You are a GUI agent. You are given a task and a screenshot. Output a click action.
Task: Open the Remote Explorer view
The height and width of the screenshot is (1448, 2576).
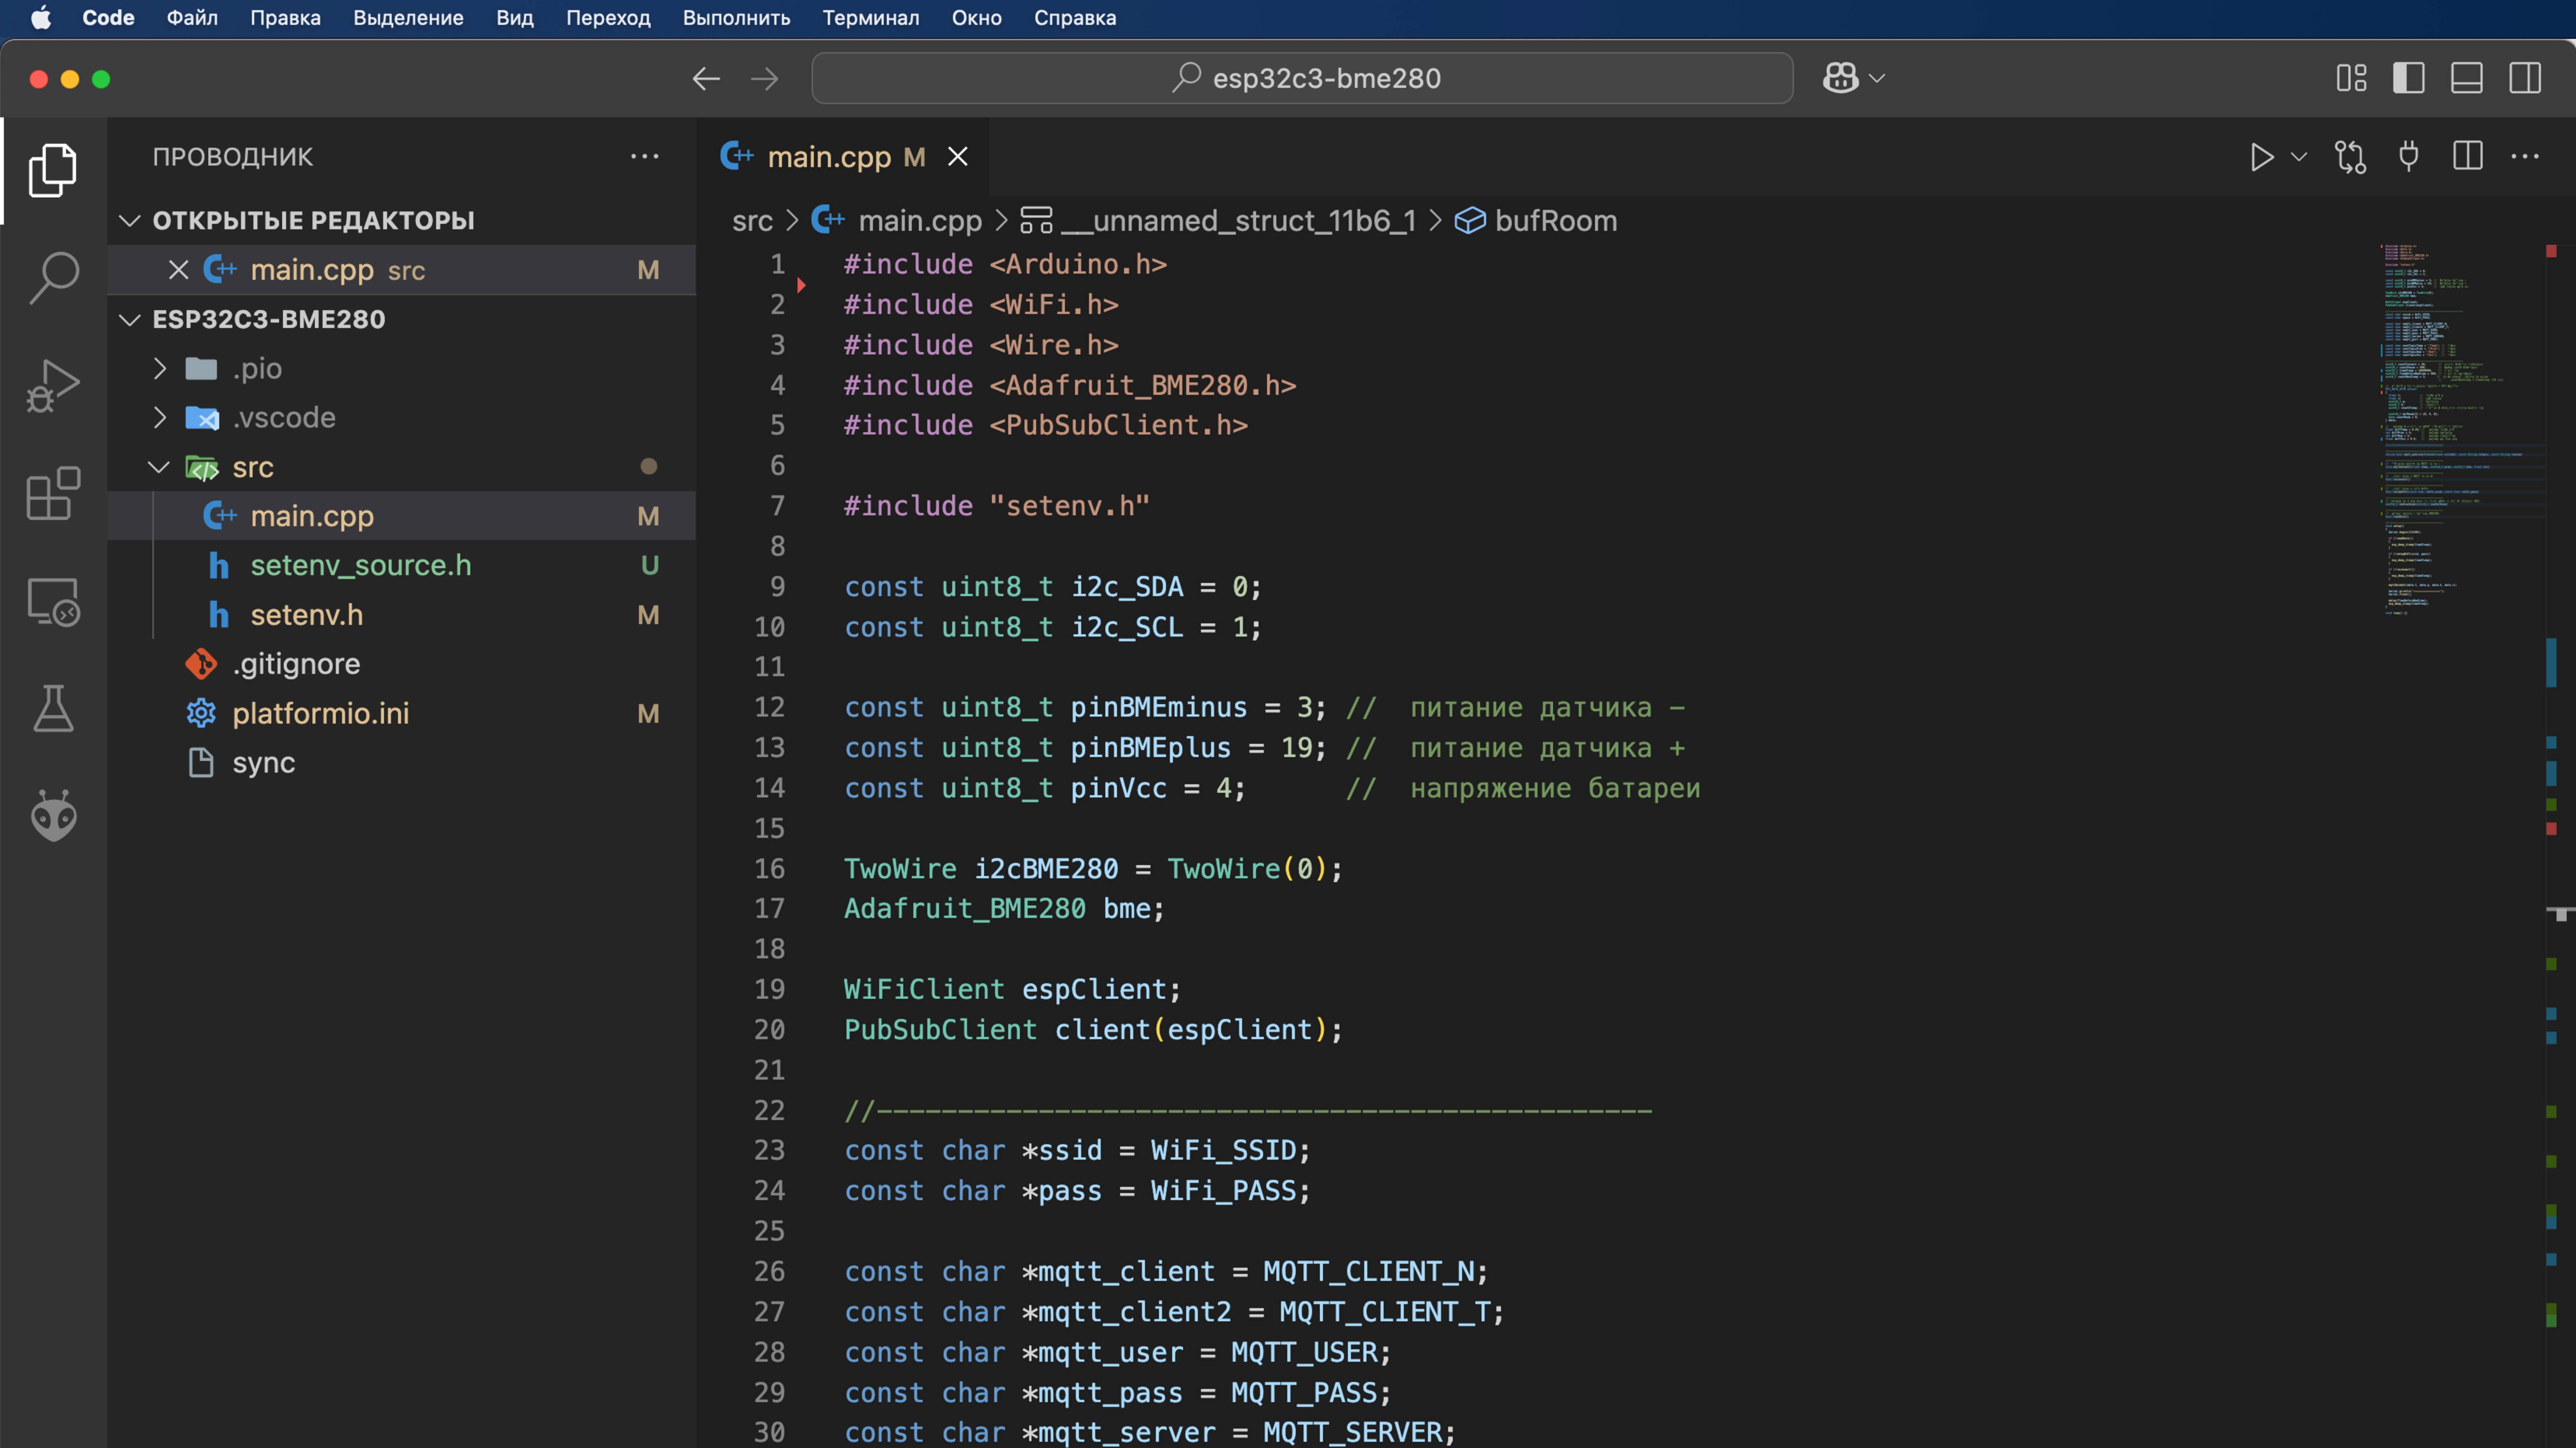[53, 601]
